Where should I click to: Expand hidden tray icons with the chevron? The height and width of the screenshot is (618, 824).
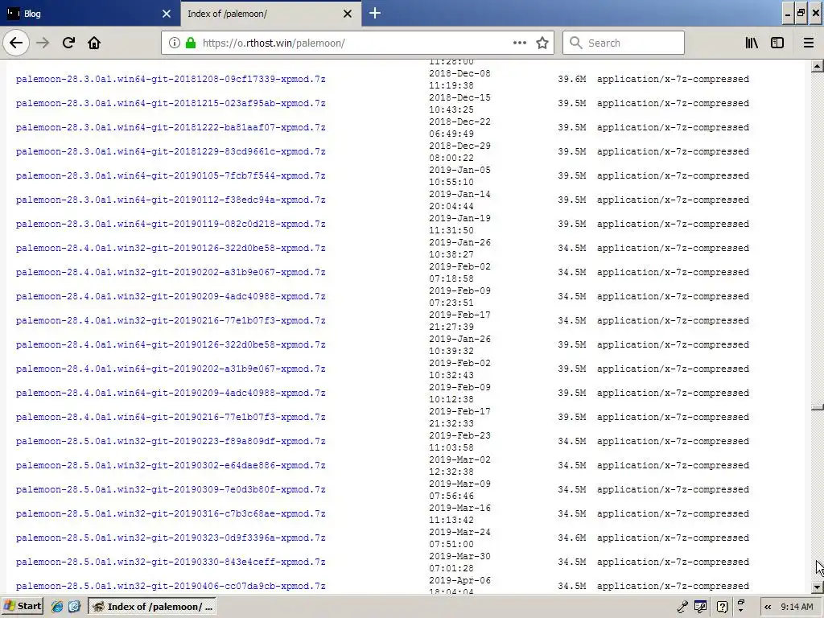tap(768, 607)
